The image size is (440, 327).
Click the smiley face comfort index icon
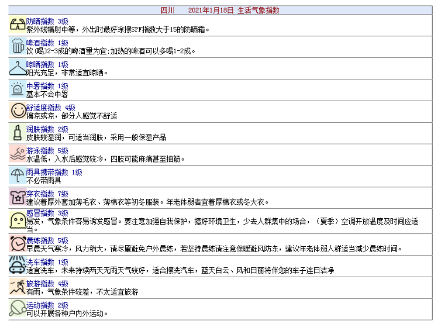coord(17,111)
